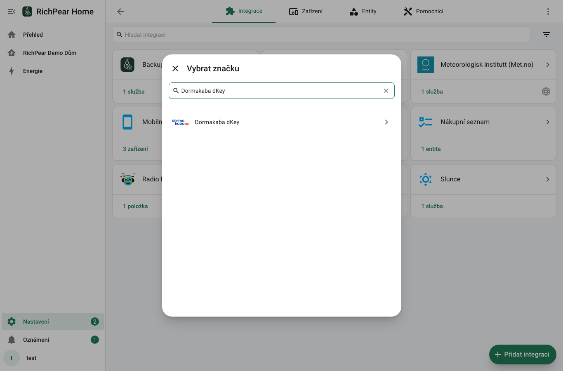This screenshot has width=563, height=371.
Task: Click the Nastavení gear icon
Action: [x=12, y=322]
